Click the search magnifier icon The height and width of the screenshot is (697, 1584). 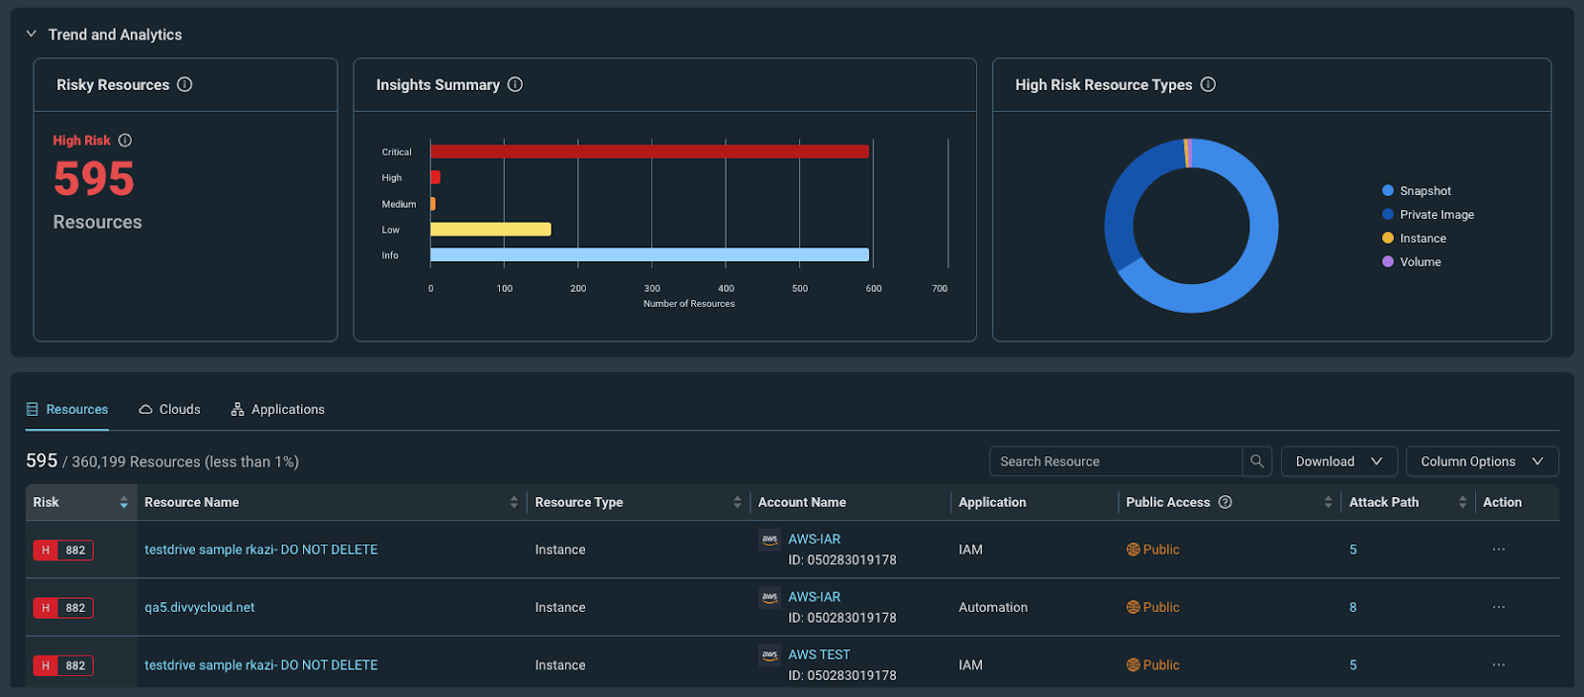tap(1256, 461)
